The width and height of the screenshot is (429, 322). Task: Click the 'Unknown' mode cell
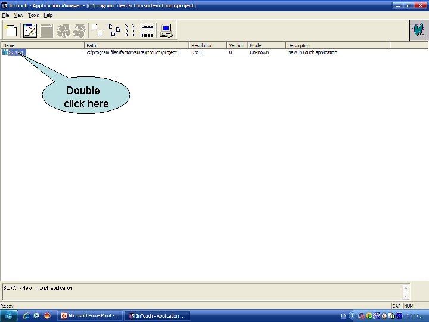259,52
